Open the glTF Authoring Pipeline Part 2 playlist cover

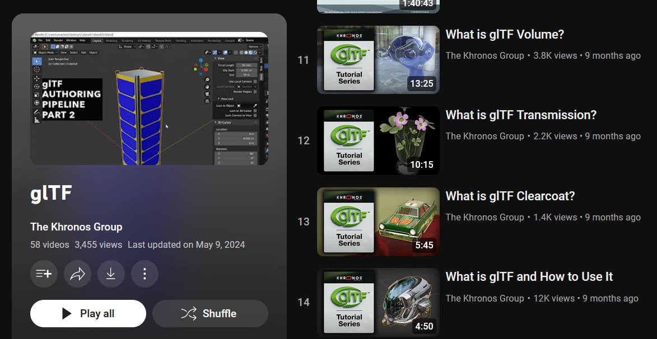pyautogui.click(x=149, y=98)
